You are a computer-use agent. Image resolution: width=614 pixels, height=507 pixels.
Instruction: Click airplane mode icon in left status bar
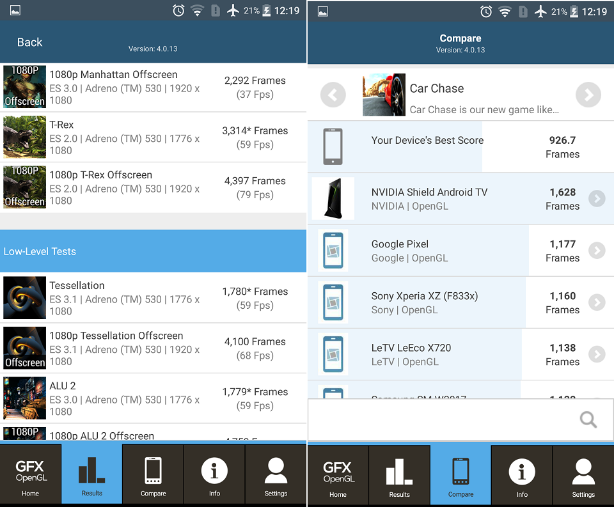pyautogui.click(x=233, y=11)
